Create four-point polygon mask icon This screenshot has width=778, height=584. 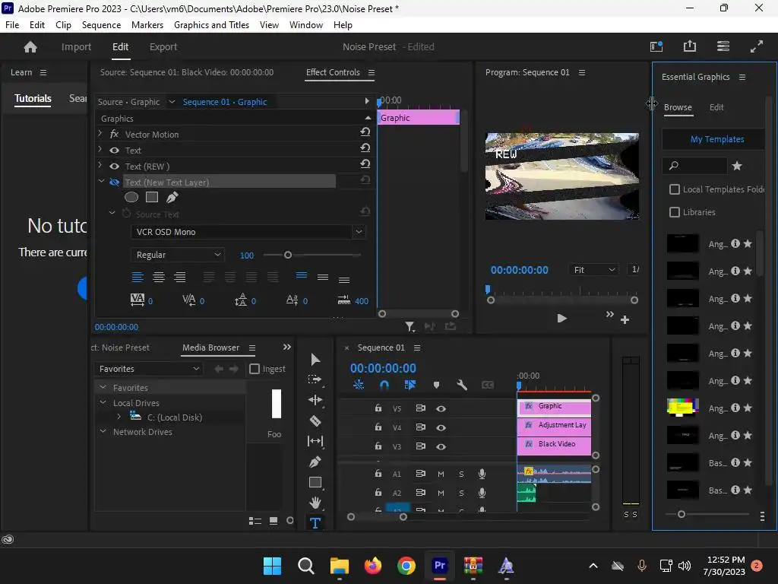(x=152, y=197)
